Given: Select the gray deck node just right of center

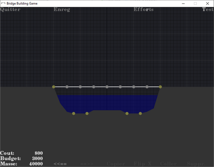Looking at the screenshot, I should pyautogui.click(x=120, y=87).
